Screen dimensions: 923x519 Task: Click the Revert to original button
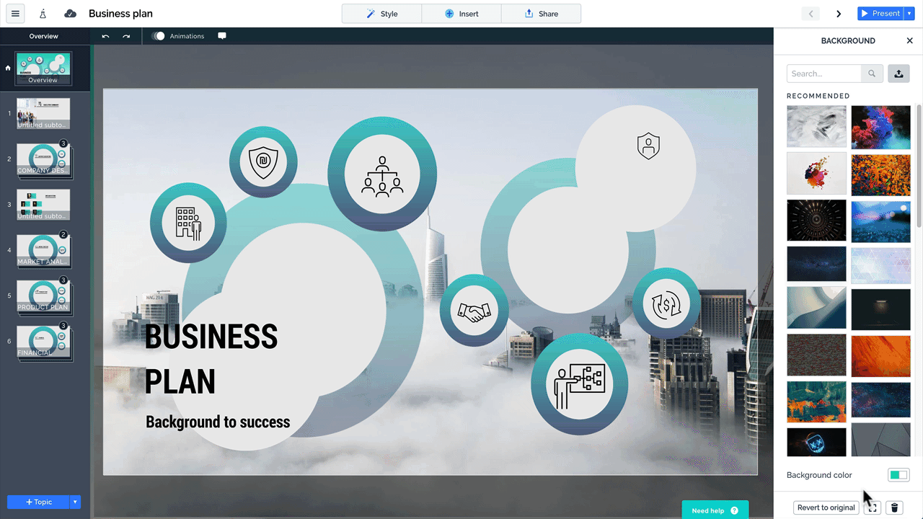pos(826,507)
